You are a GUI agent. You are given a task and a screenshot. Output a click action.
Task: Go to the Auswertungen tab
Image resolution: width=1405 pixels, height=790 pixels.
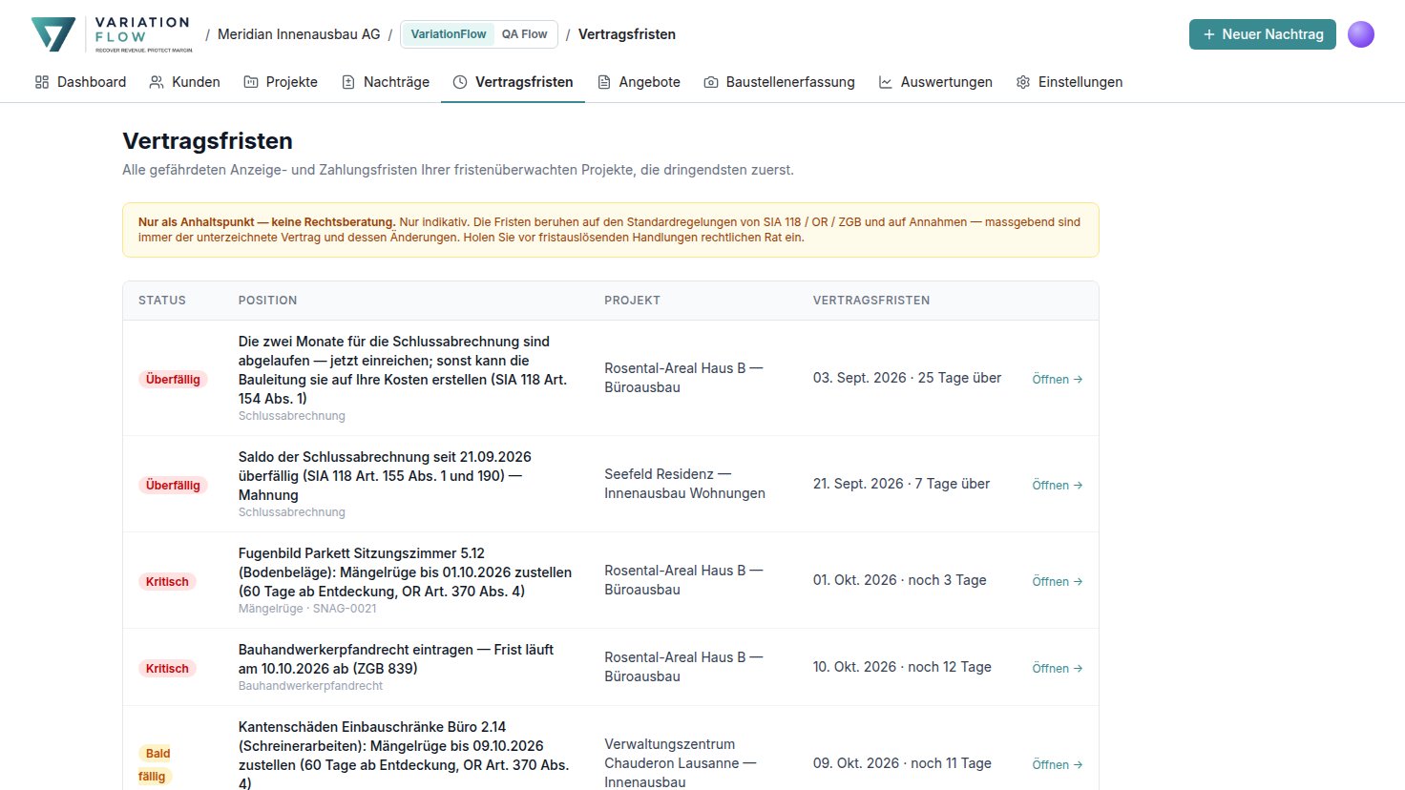click(x=935, y=82)
